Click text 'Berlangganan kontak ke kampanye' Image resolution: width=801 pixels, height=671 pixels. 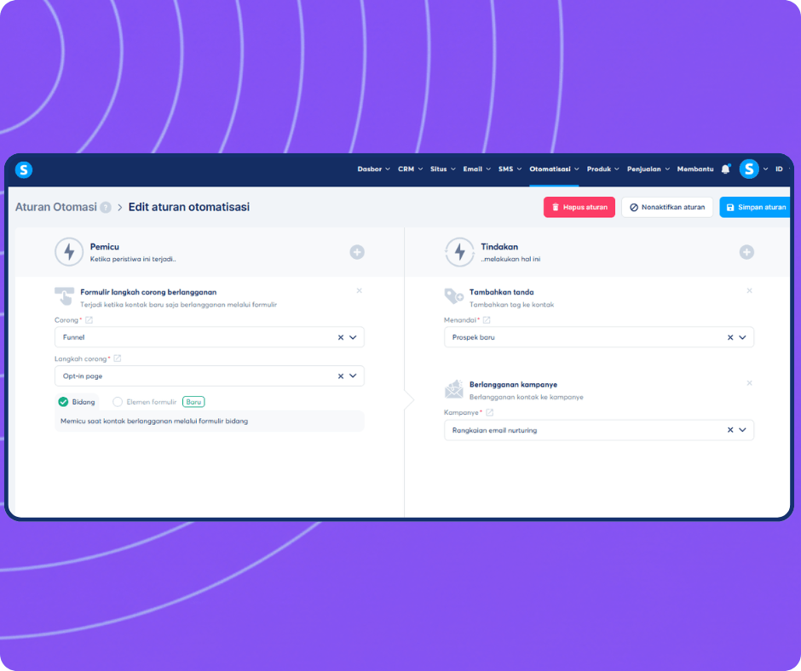coord(526,398)
